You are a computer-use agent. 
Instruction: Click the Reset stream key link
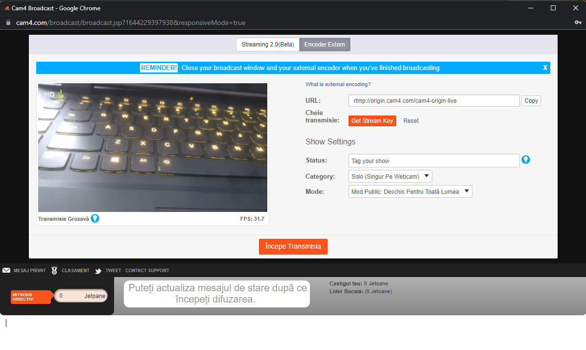[411, 121]
